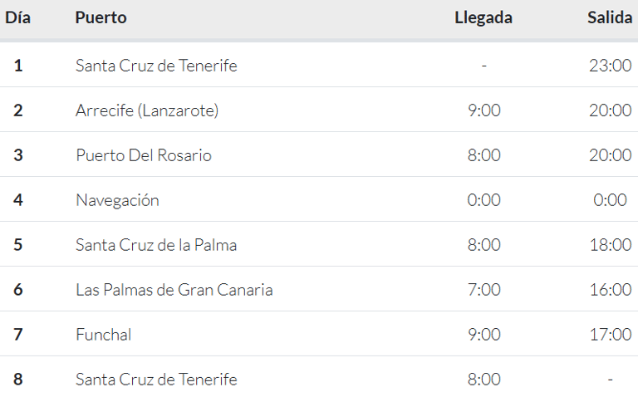Click the 9:00 arrival for Arrecife
The height and width of the screenshot is (397, 638).
tap(483, 110)
